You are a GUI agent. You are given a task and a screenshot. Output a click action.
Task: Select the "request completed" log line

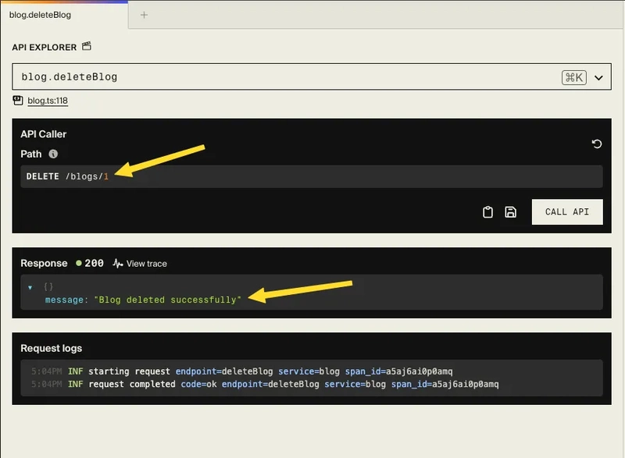(265, 384)
